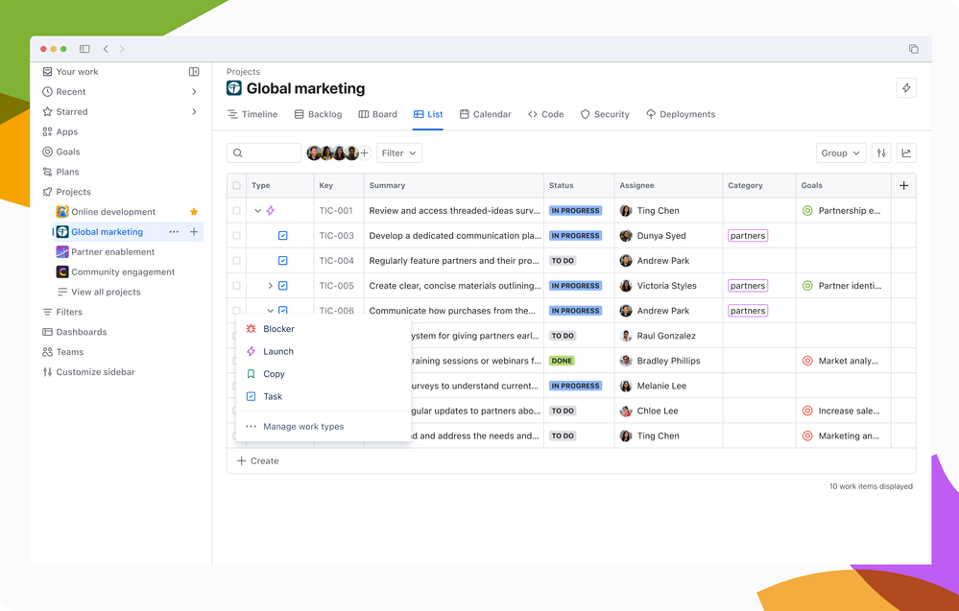Select checkbox for TIC-001 row
This screenshot has height=611, width=959.
click(237, 210)
